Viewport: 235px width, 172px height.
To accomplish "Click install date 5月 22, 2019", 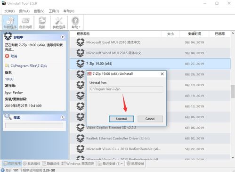I will [194, 149].
